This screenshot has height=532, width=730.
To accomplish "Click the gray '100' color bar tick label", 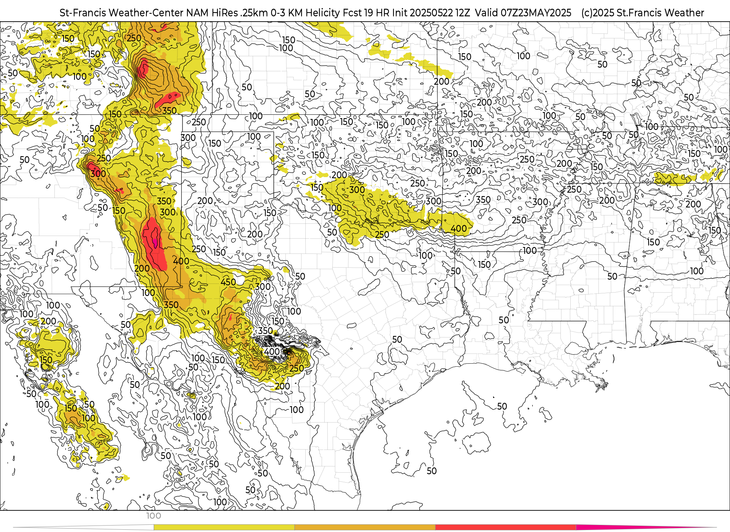I will [x=154, y=516].
